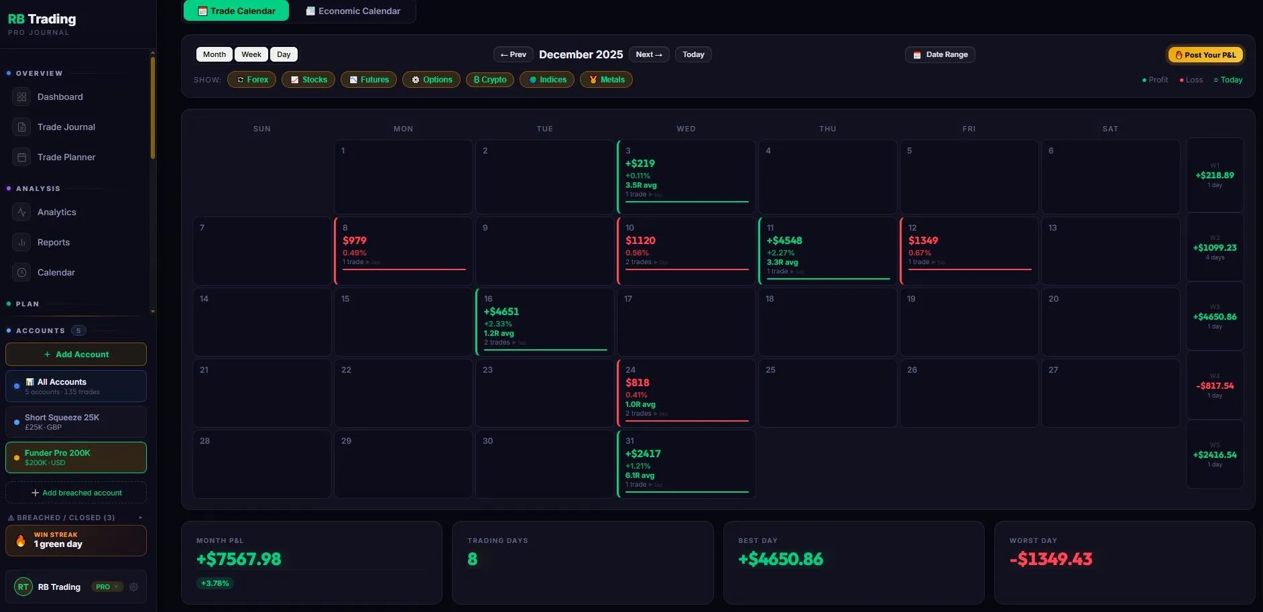Click the sidebar scrollbar
This screenshot has width=1263, height=612.
153,107
